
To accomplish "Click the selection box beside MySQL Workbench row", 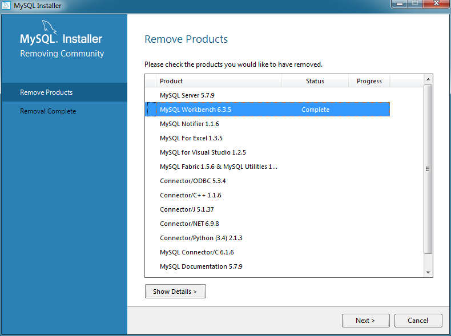I will (x=151, y=110).
